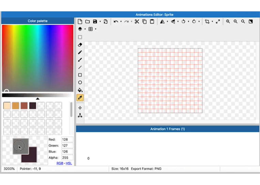The image size is (260, 185).
Task: Zoom out with magnifier minus
Action: click(x=235, y=22)
